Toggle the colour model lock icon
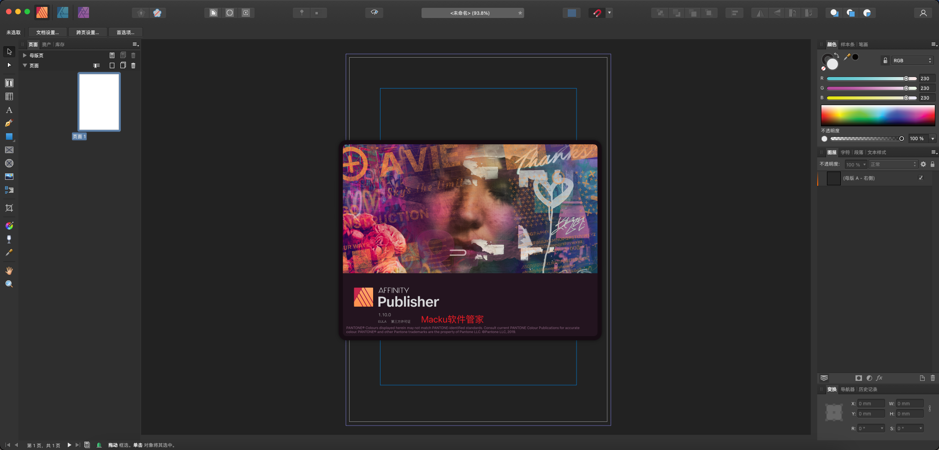This screenshot has height=450, width=939. [x=885, y=60]
